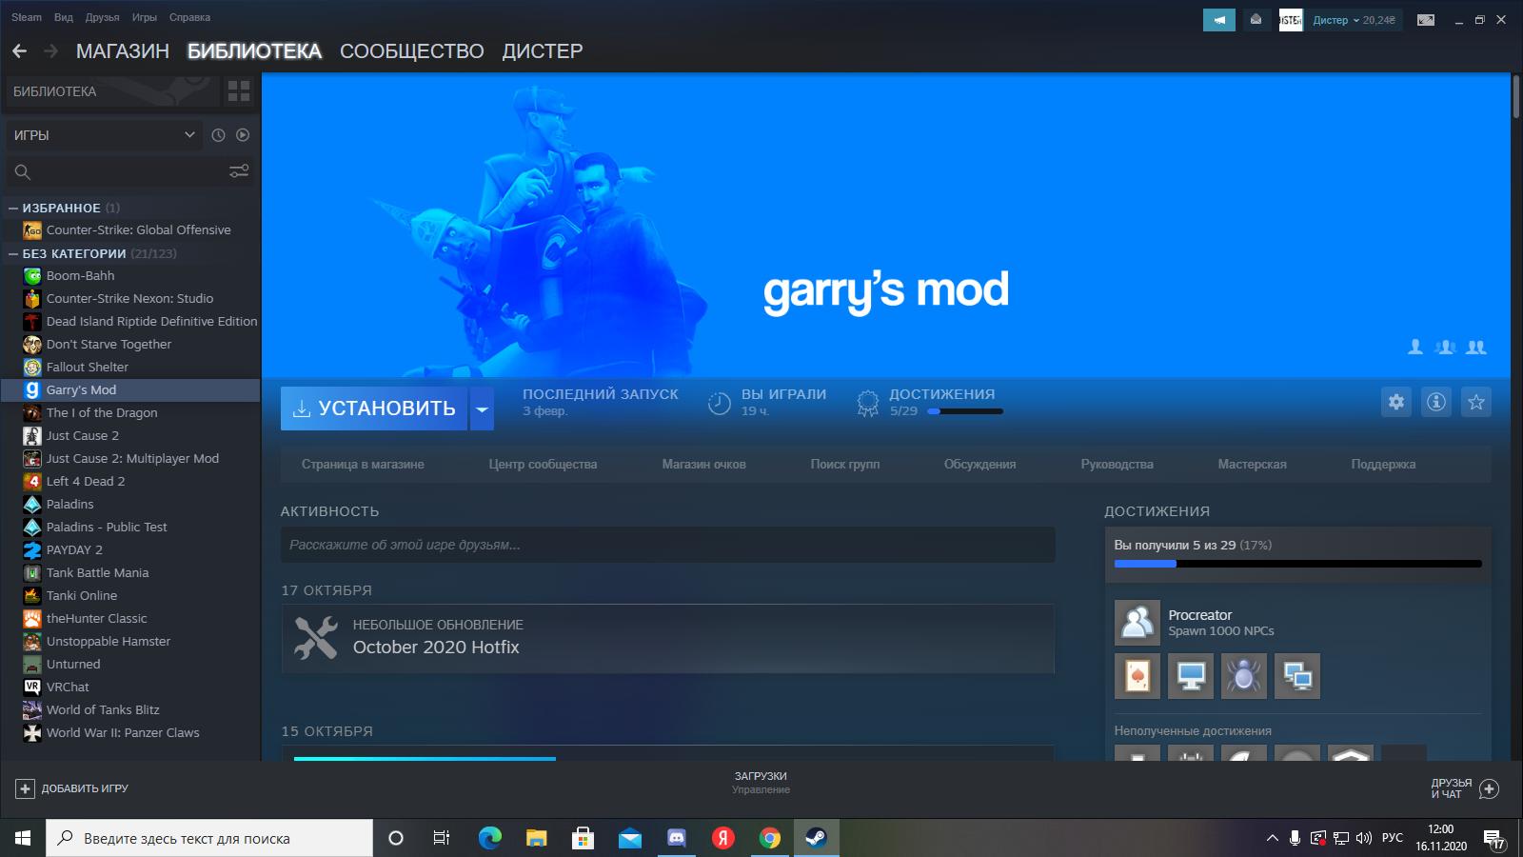Open Страница в магазине link

coord(363,465)
